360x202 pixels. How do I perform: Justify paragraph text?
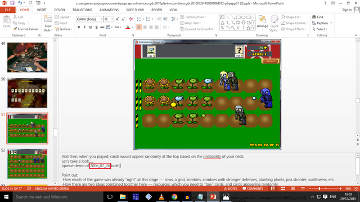(x=156, y=27)
